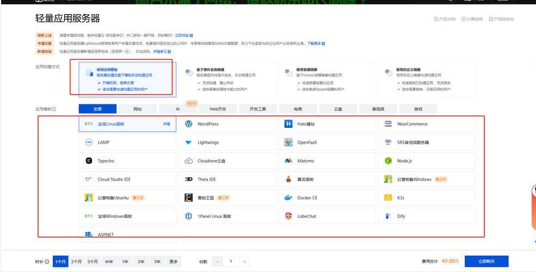
Task: Increase server count with plus button
Action: click(244, 262)
